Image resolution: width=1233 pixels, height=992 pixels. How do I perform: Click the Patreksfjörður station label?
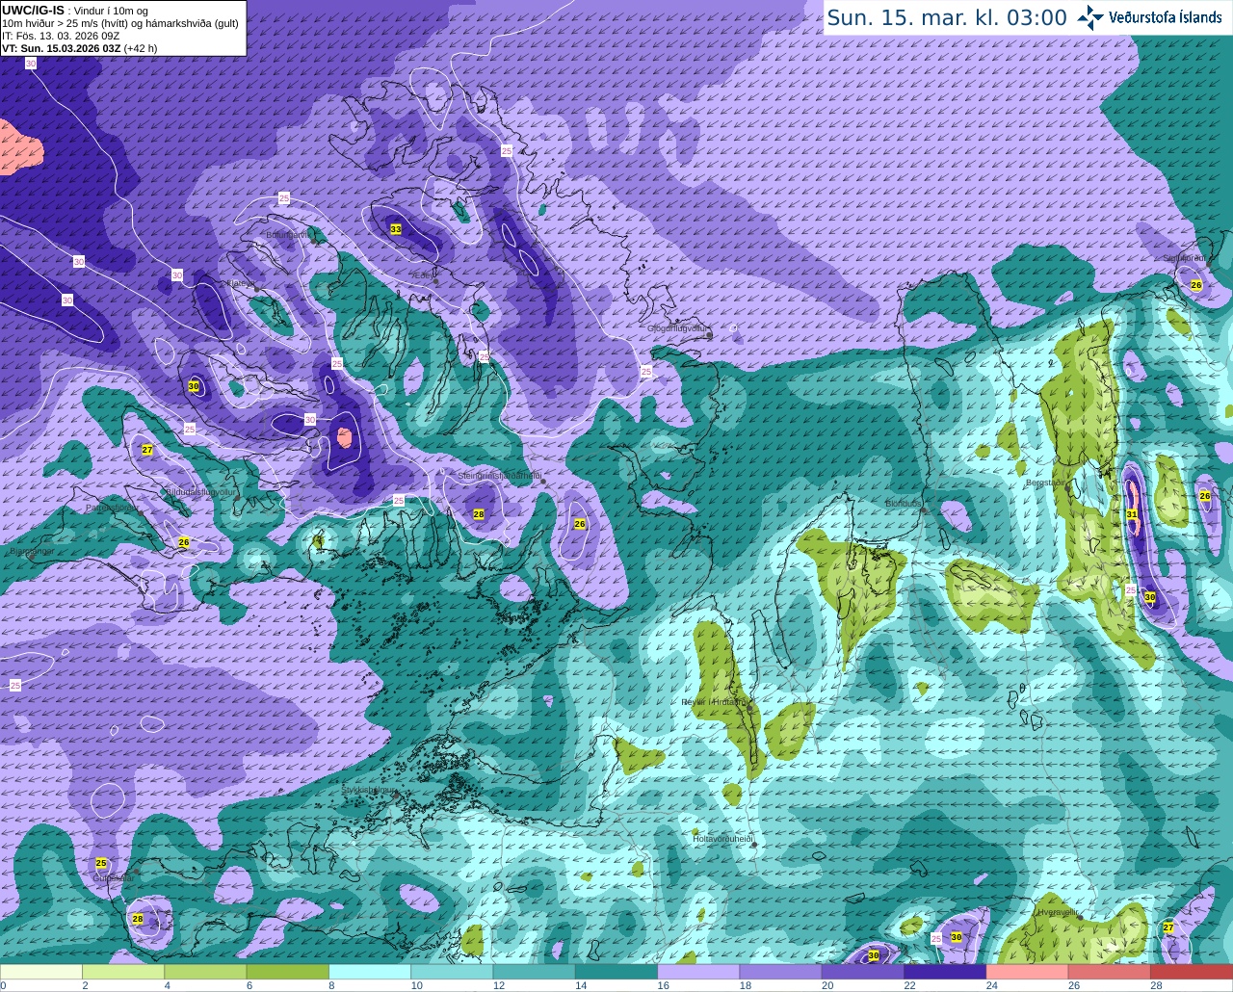[x=113, y=507]
